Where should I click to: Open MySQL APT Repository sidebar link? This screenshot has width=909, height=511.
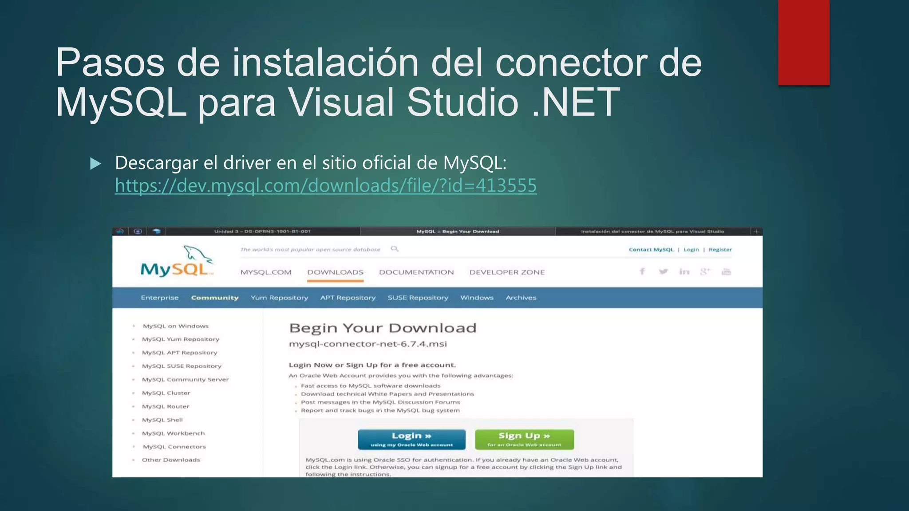click(x=180, y=353)
